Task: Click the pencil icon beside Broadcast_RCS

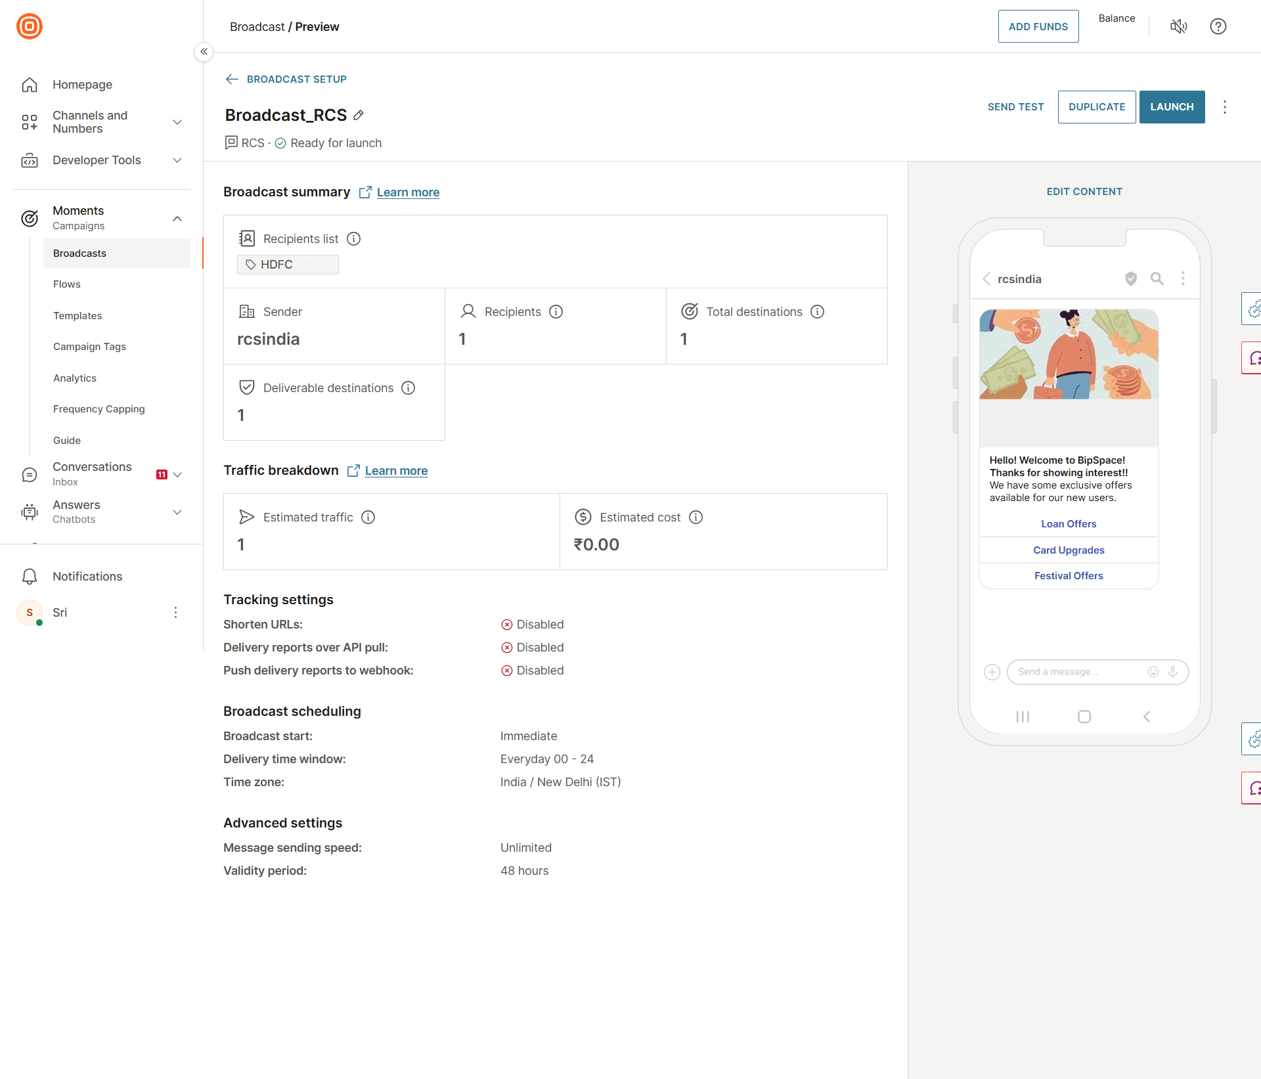Action: [x=359, y=115]
